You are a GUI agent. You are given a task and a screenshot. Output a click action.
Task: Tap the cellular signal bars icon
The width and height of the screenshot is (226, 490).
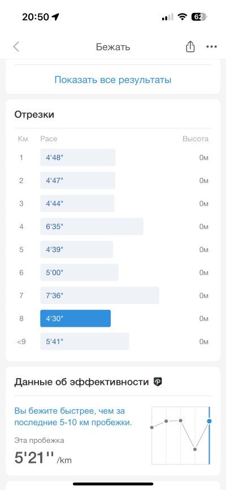click(x=168, y=17)
